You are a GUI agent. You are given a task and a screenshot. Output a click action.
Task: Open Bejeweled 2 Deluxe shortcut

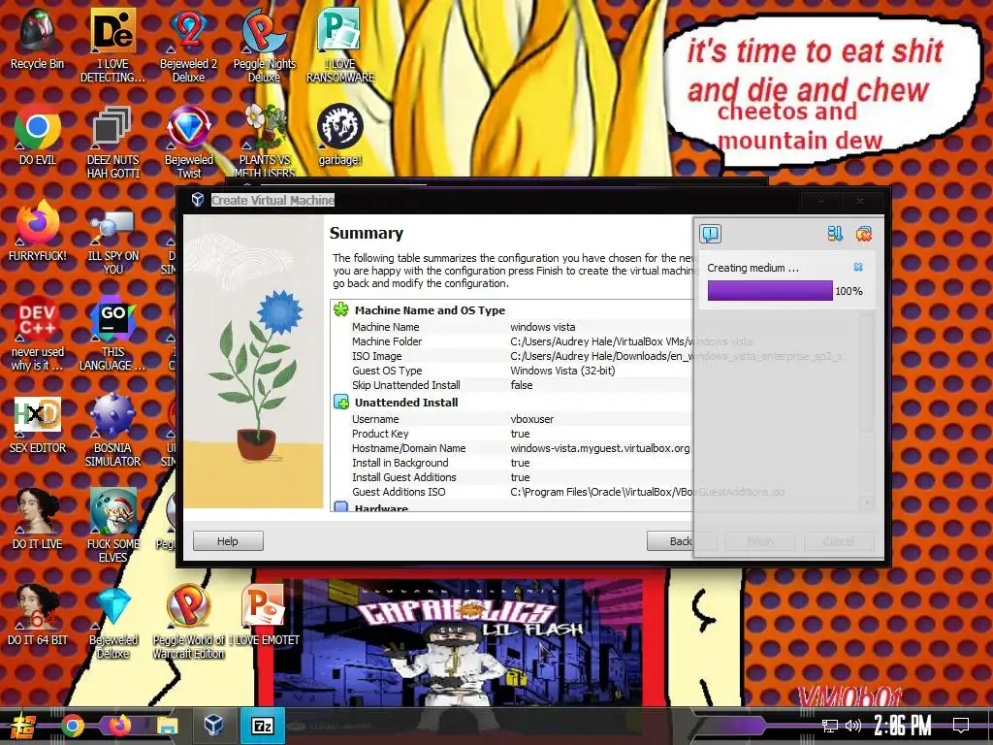pos(188,45)
